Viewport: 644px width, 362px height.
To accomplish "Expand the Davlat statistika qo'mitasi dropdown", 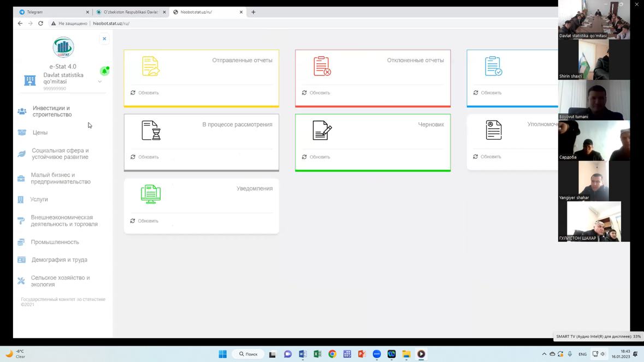I will (x=99, y=82).
